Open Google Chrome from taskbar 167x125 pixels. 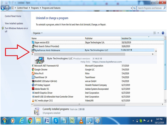pyautogui.click(x=30, y=121)
